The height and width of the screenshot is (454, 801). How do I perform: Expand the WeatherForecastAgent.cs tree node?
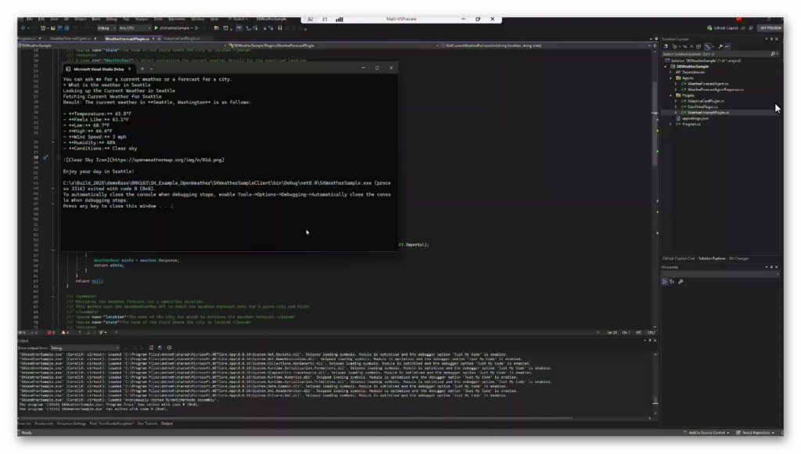coord(676,84)
